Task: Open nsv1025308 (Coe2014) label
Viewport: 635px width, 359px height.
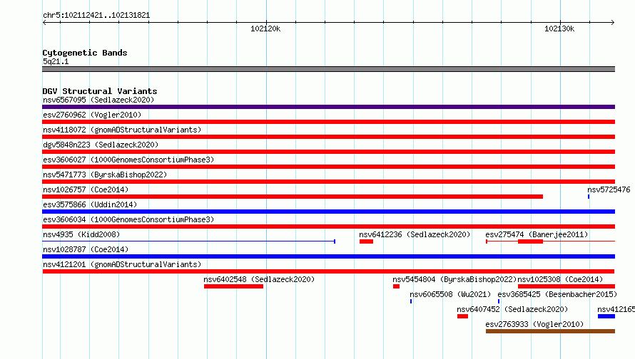Action: pos(560,279)
